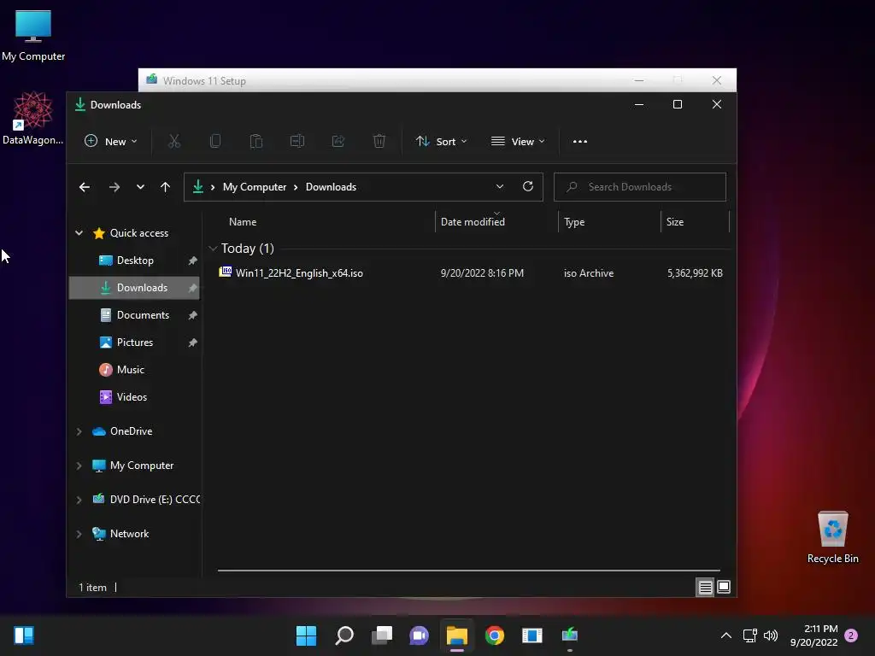This screenshot has width=875, height=656.
Task: Click the Copy icon in toolbar
Action: click(214, 141)
